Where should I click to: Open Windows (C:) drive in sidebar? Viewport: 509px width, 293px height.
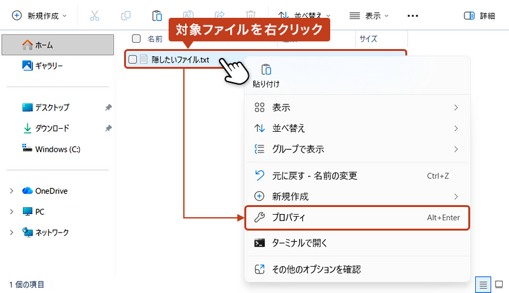point(51,149)
